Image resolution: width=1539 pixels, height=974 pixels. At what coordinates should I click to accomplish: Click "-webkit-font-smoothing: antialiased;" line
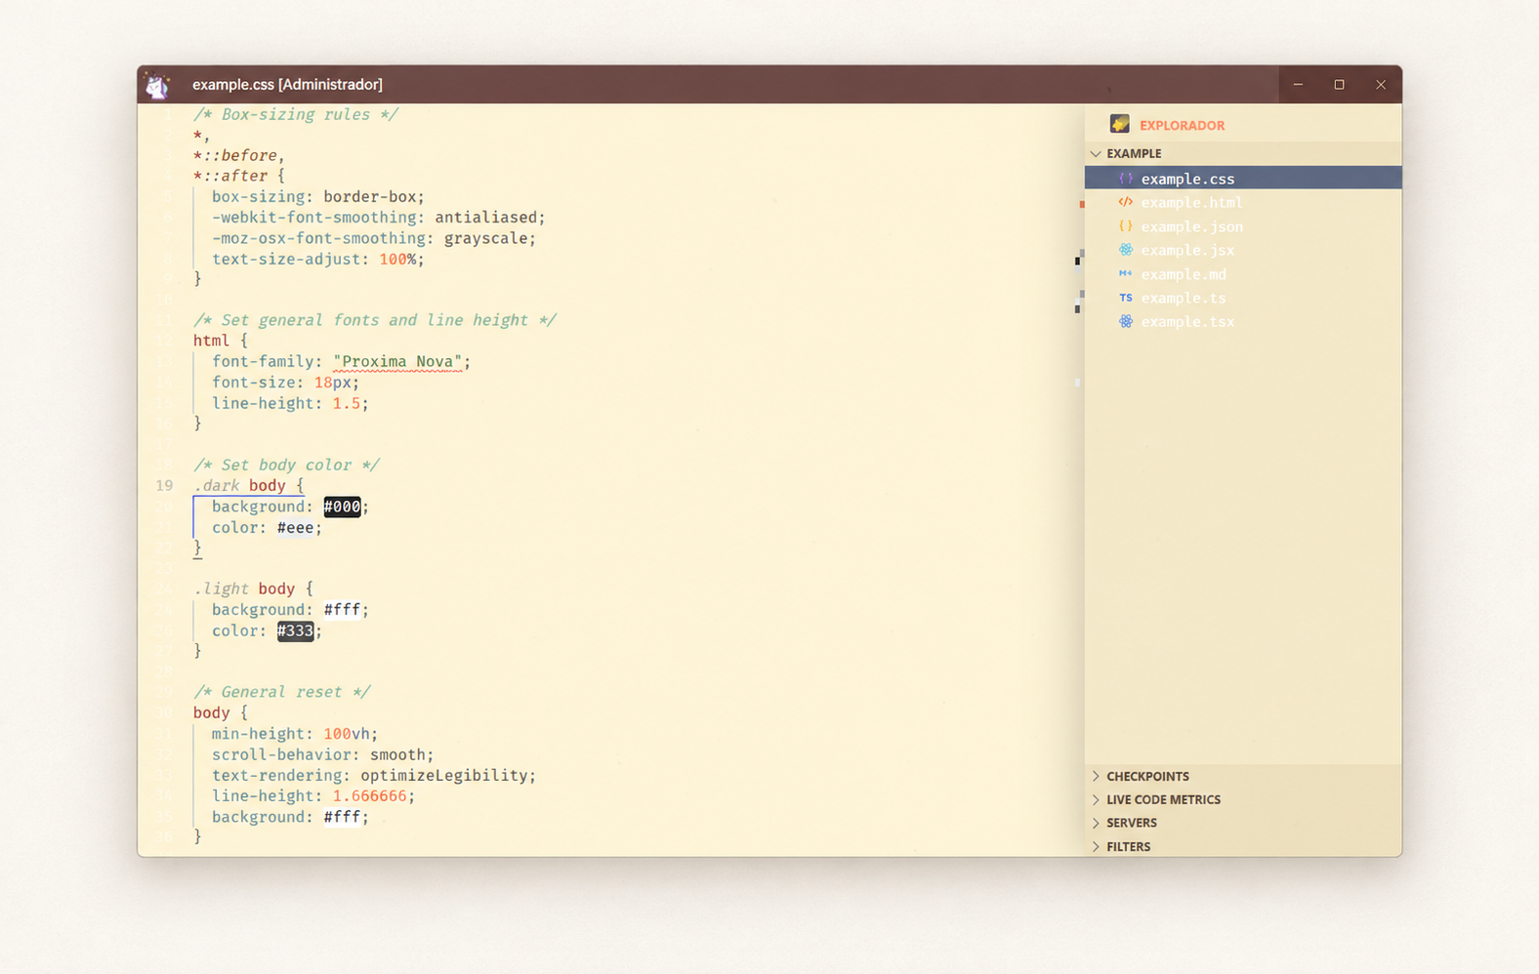point(379,218)
